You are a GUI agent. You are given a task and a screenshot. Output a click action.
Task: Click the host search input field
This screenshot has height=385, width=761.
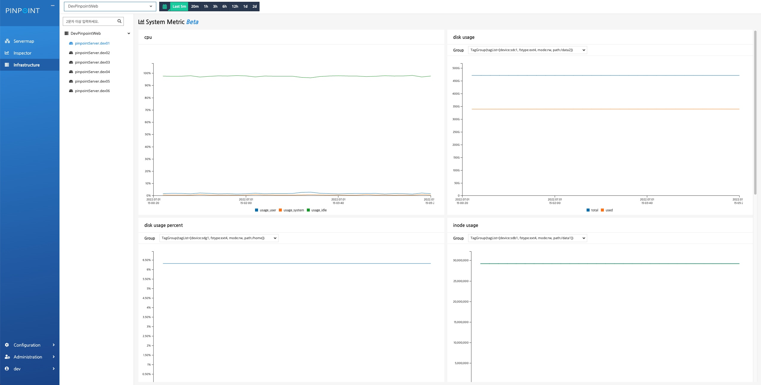tap(90, 21)
